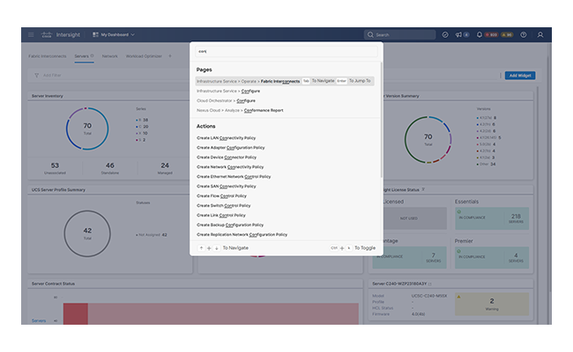573x352 pixels.
Task: Click the down arrow navigate key hint
Action: (x=216, y=248)
